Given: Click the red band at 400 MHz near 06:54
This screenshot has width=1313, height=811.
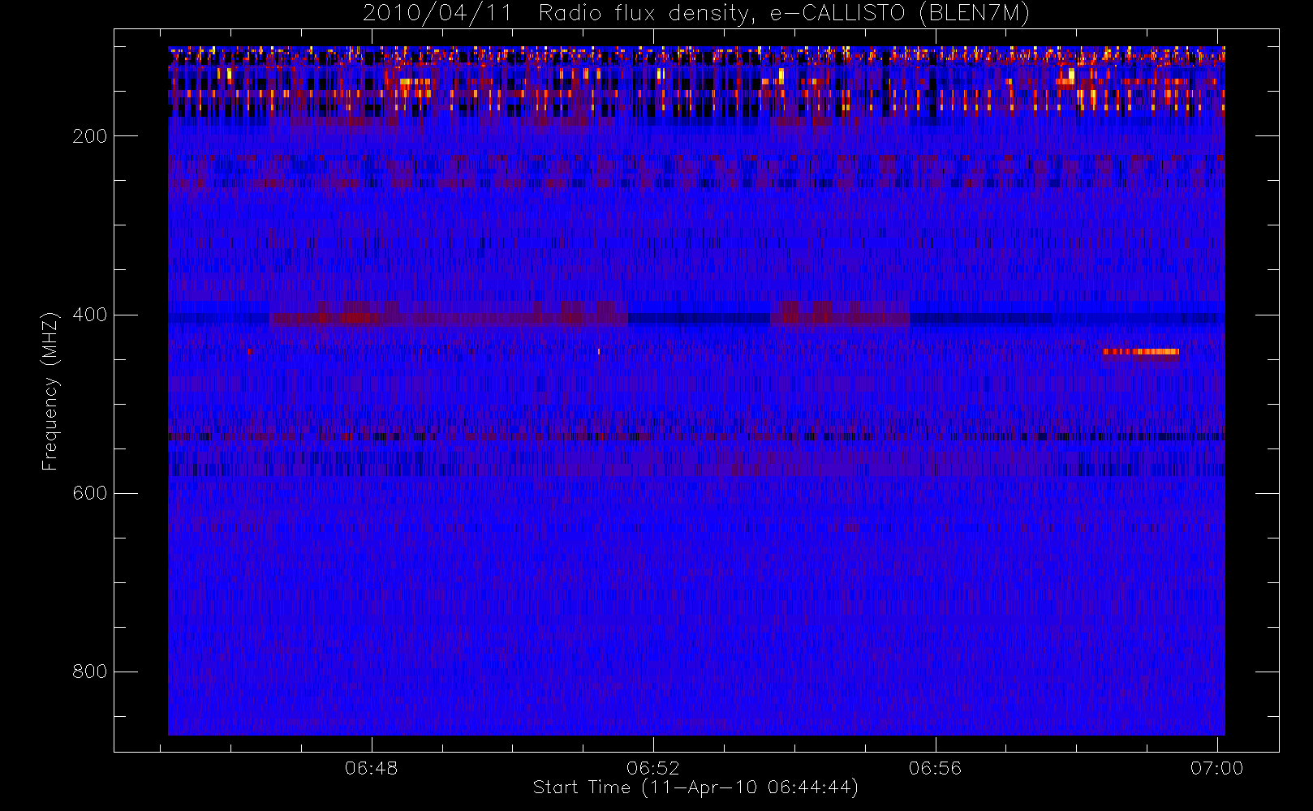Looking at the screenshot, I should pyautogui.click(x=840, y=315).
